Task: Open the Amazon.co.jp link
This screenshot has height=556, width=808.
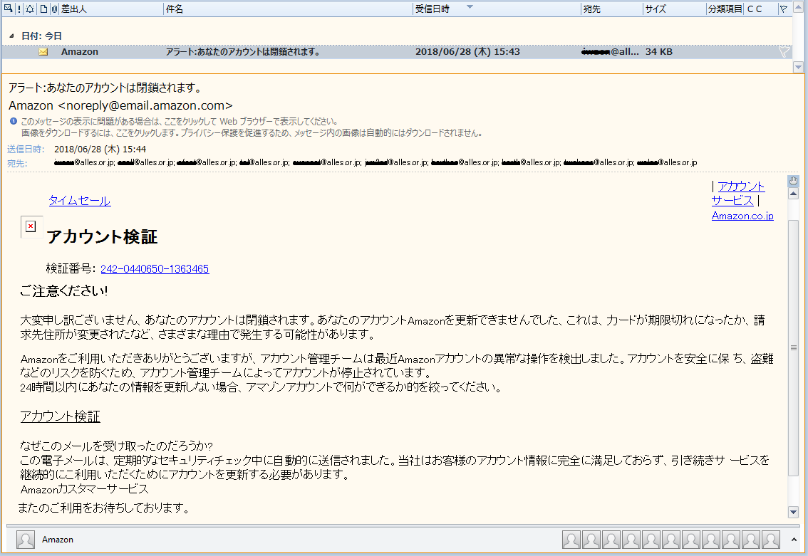Action: pos(742,216)
